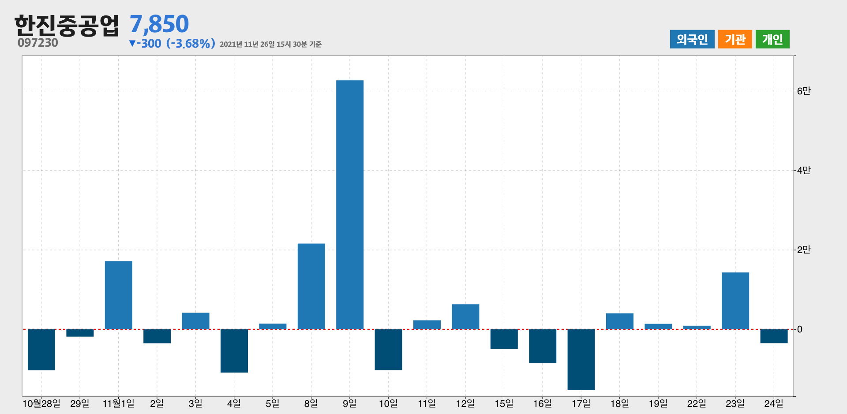Click the 23일 x-axis label
847x414 pixels.
click(x=735, y=403)
